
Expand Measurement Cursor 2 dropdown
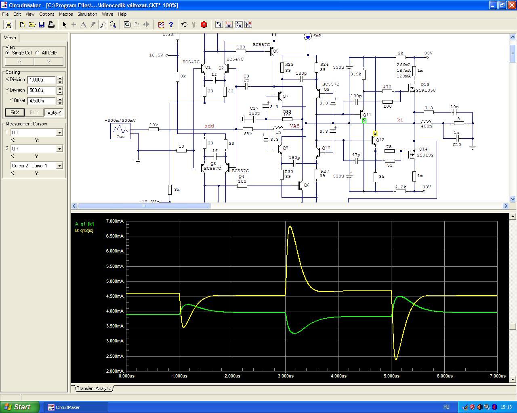[x=59, y=149]
